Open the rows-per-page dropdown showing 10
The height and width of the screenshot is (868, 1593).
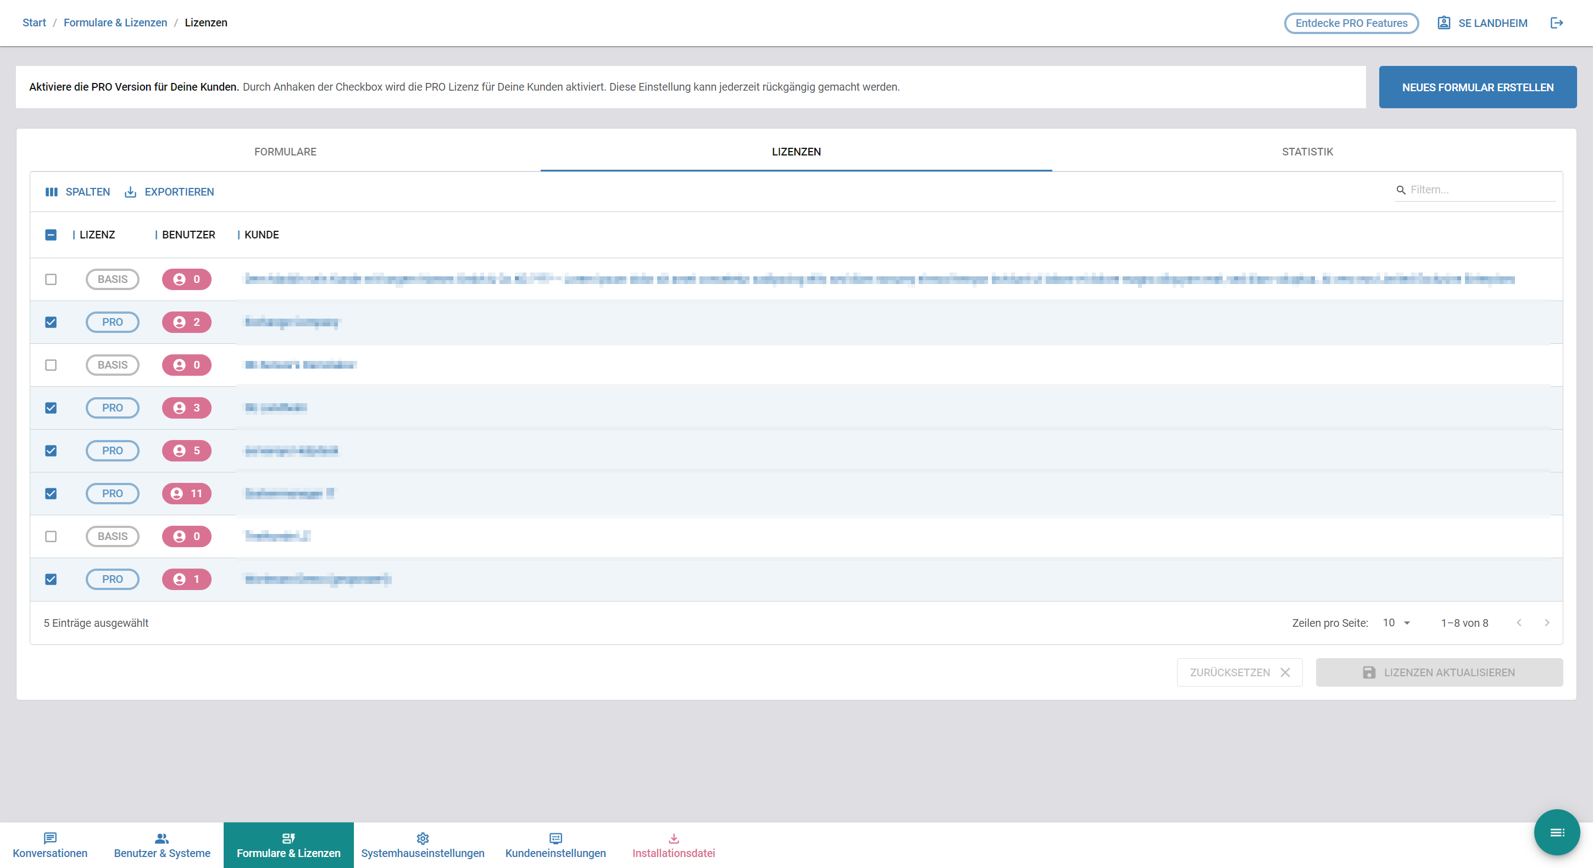point(1396,622)
